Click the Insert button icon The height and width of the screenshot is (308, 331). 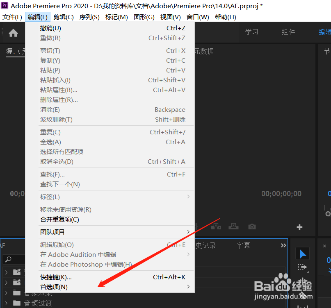pyautogui.click(x=216, y=226)
